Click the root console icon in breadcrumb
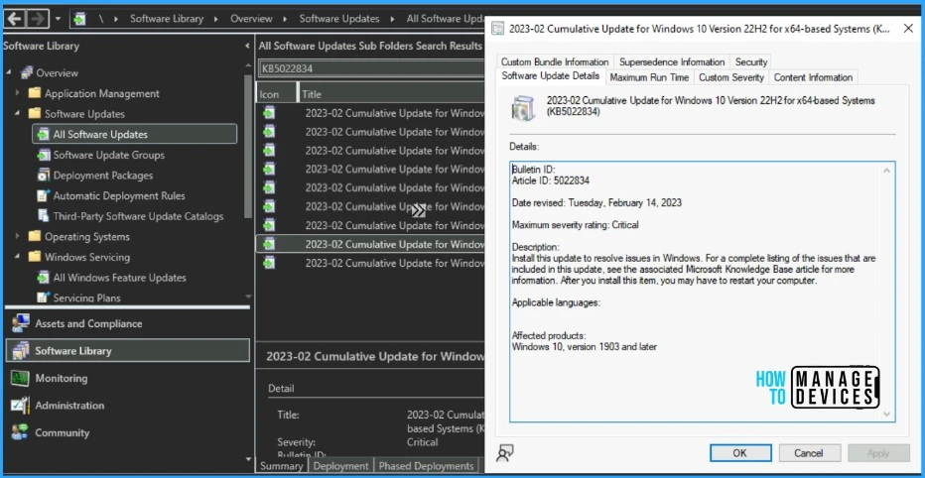Screen dimensions: 925x478 coord(79,18)
